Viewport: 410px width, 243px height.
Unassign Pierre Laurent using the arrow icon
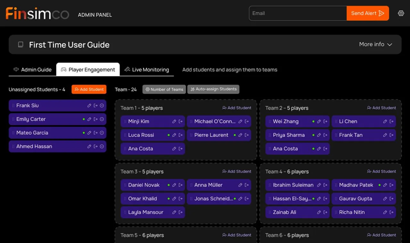point(247,135)
